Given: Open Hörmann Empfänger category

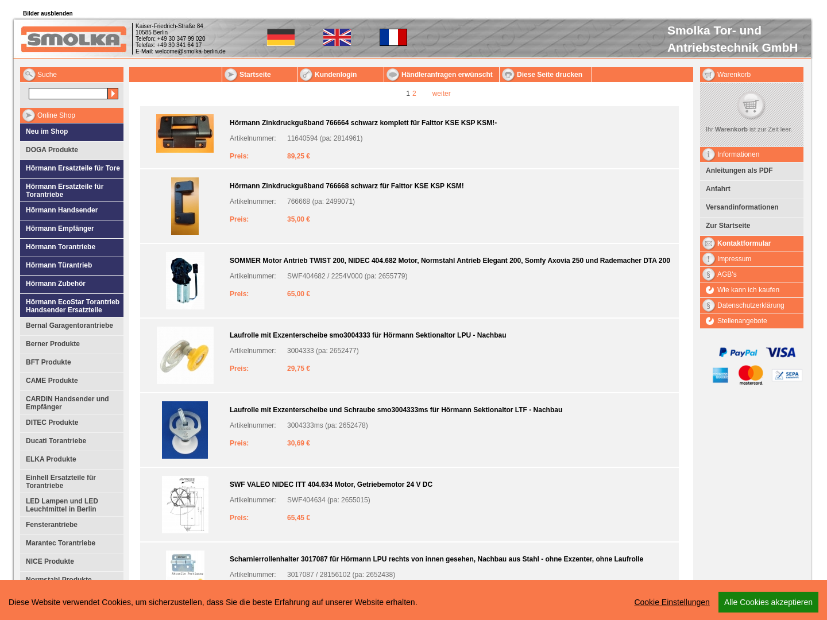Looking at the screenshot, I should (72, 229).
